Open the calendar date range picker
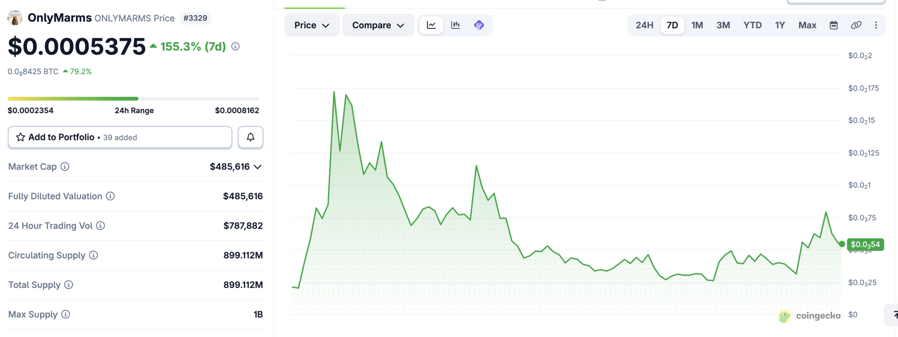 click(x=834, y=25)
